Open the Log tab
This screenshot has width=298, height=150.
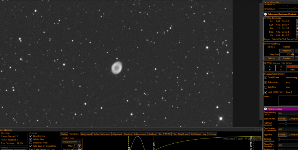click(x=205, y=134)
